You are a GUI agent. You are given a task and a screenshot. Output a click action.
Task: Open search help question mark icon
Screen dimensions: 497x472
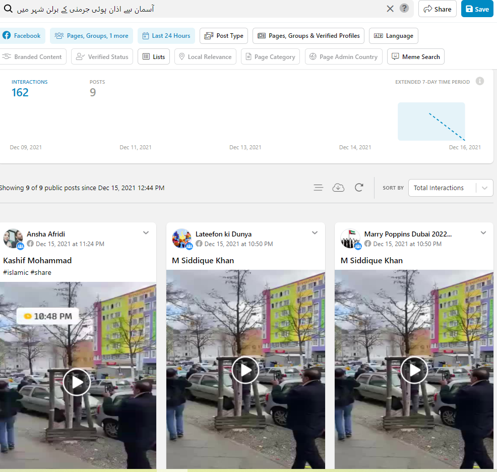404,9
